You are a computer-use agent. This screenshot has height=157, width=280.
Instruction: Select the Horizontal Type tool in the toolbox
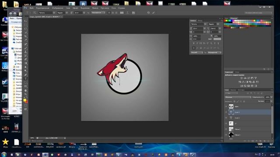point(26,79)
